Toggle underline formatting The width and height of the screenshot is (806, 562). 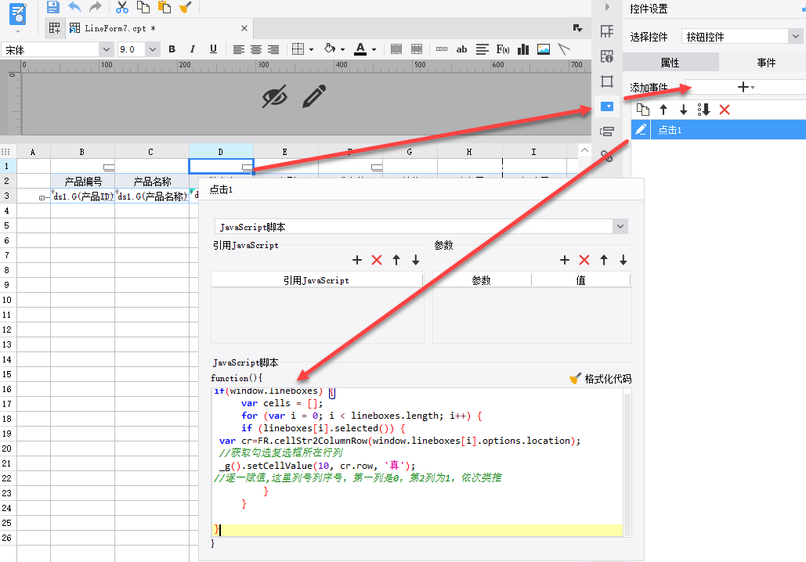click(213, 49)
